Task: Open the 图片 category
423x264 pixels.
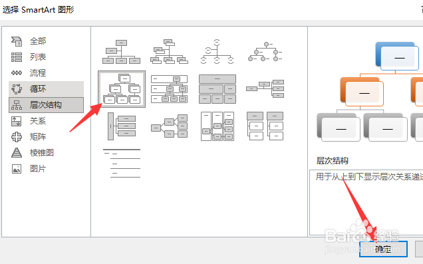Action: pyautogui.click(x=46, y=168)
